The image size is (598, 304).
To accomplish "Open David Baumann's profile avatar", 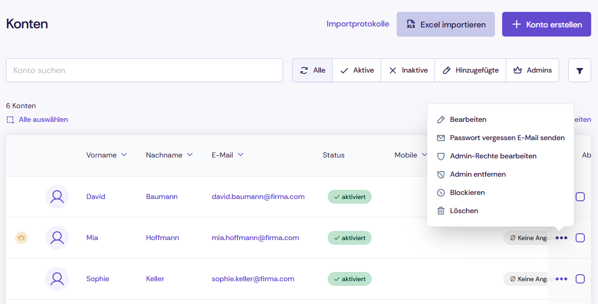I will click(57, 197).
